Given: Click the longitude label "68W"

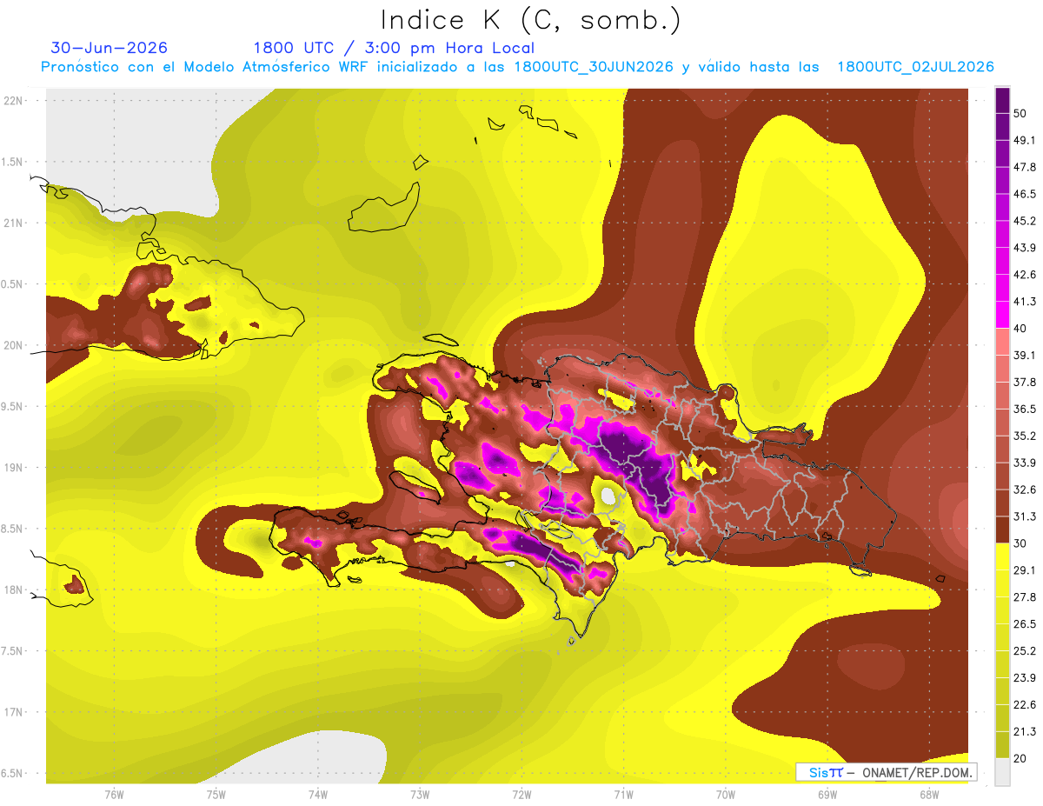Looking at the screenshot, I should (x=928, y=794).
